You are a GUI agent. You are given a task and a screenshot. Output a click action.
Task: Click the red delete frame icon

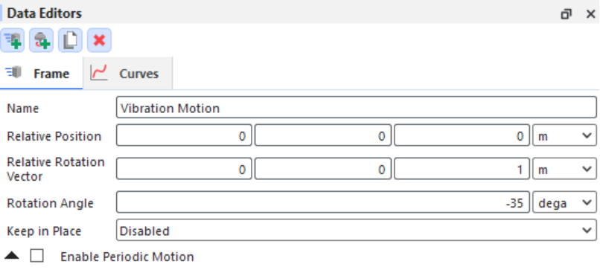point(99,40)
